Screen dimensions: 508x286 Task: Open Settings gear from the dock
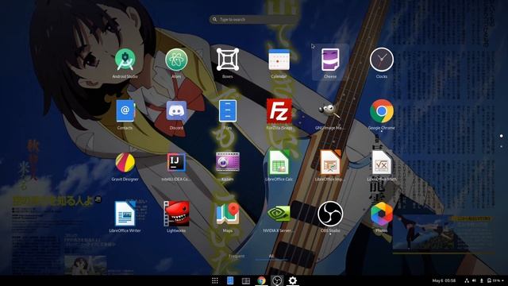coord(293,280)
